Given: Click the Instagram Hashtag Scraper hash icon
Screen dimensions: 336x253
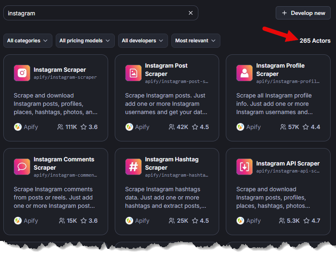Looking at the screenshot, I should 133,167.
